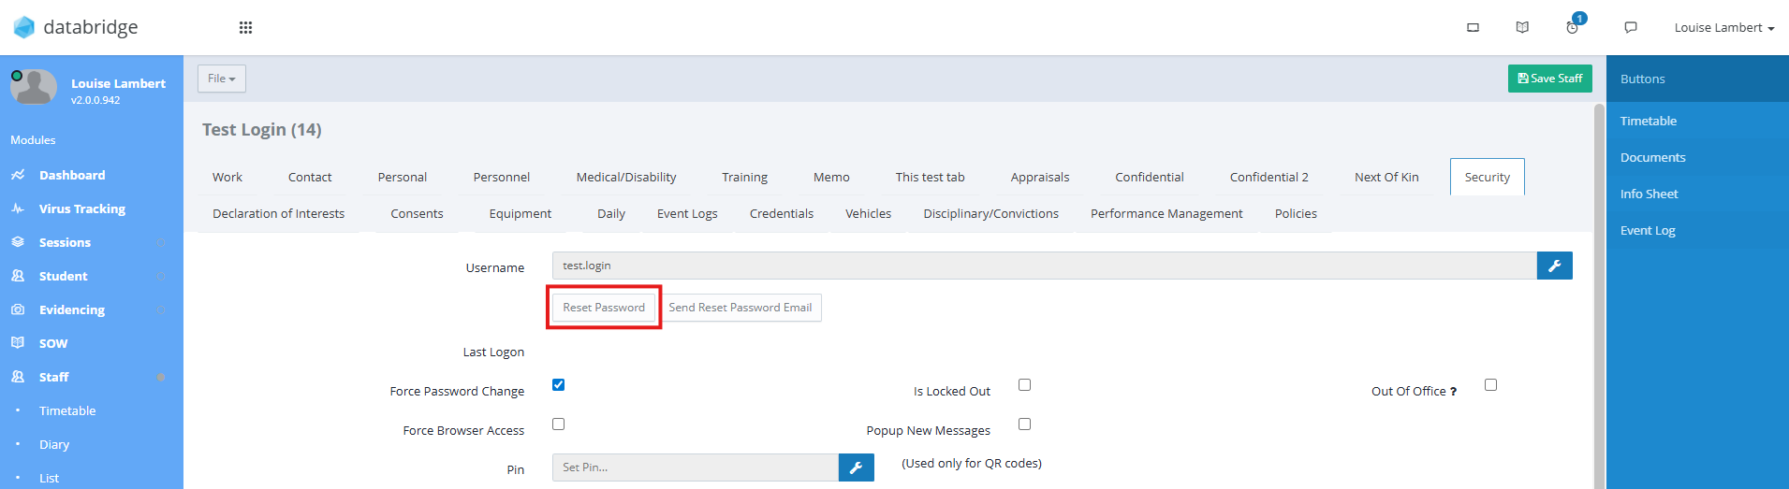Open the screen/window icon in top bar
This screenshot has height=489, width=1789.
[x=1473, y=28]
